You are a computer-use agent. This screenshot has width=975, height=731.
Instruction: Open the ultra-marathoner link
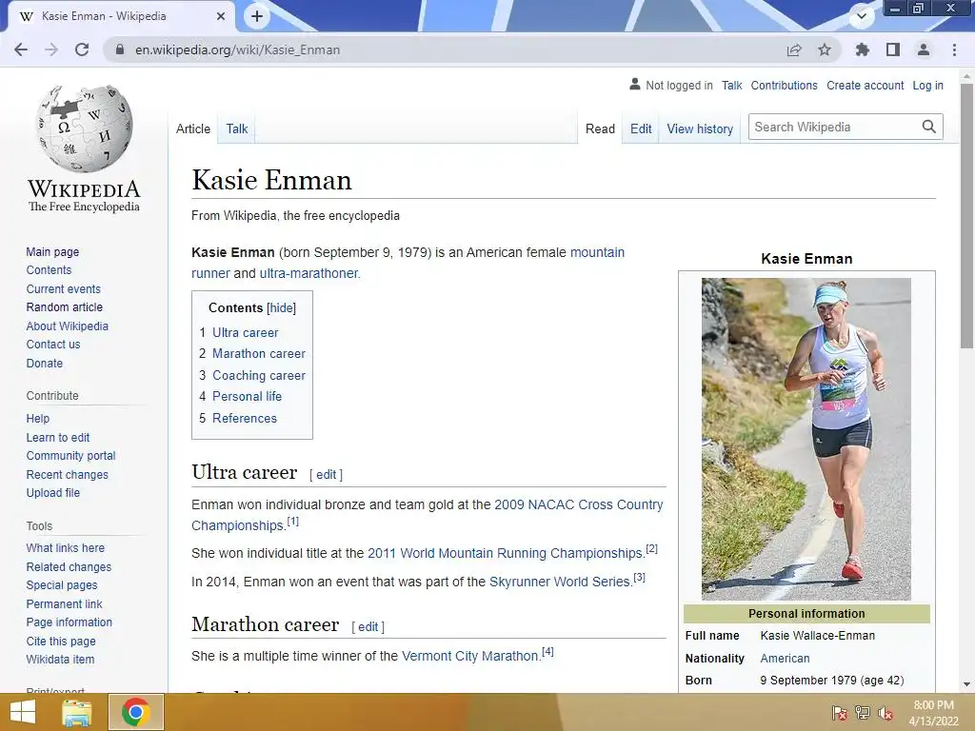[309, 273]
